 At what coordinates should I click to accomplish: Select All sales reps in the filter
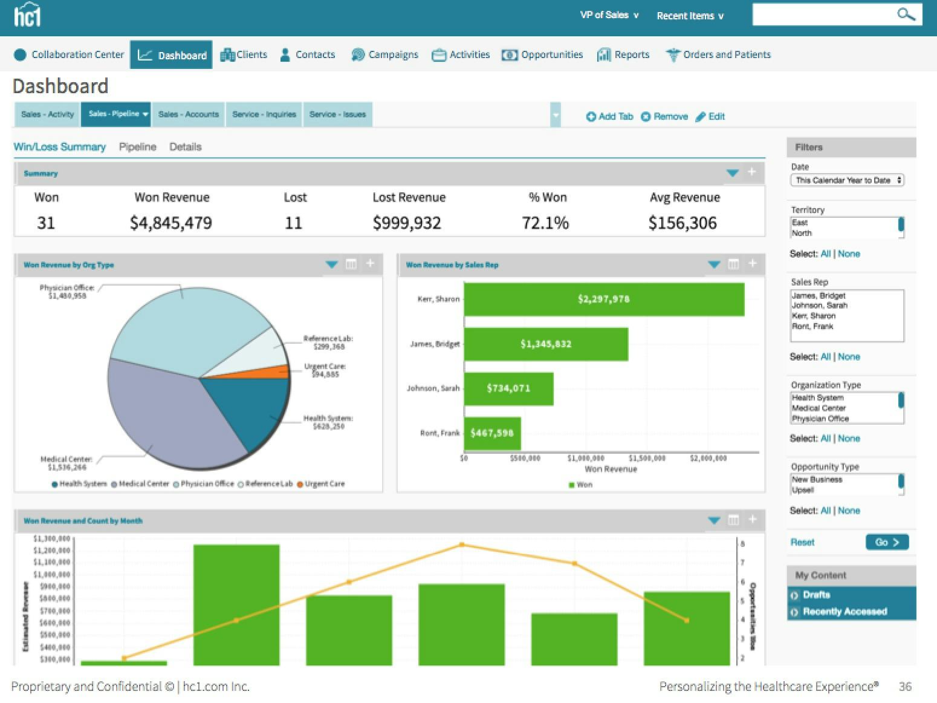point(826,356)
